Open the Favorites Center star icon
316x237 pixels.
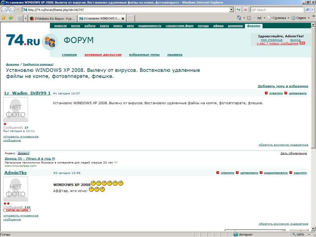[x=4, y=18]
